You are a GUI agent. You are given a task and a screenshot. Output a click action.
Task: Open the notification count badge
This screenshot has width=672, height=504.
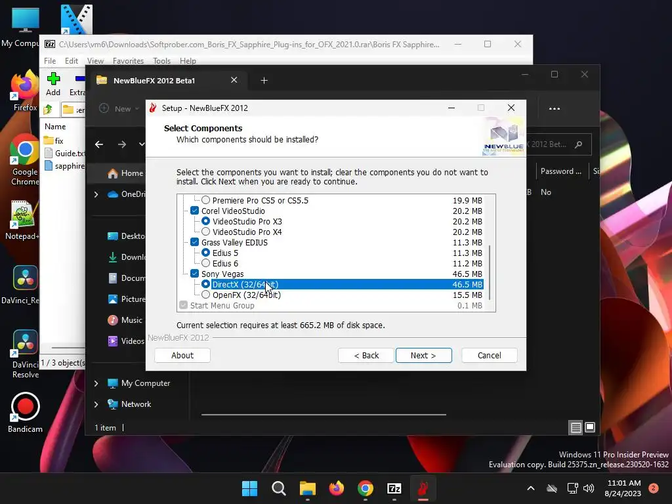[654, 488]
